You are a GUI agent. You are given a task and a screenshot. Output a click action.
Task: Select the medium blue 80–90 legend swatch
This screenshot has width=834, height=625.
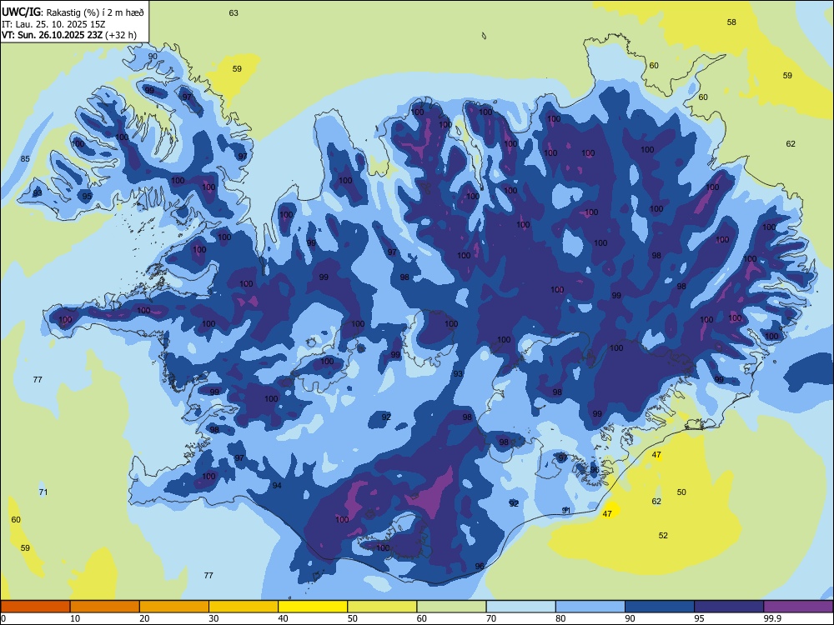(590, 607)
